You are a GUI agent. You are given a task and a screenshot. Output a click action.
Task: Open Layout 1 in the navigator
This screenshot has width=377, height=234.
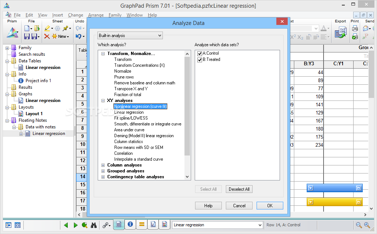tap(34, 114)
